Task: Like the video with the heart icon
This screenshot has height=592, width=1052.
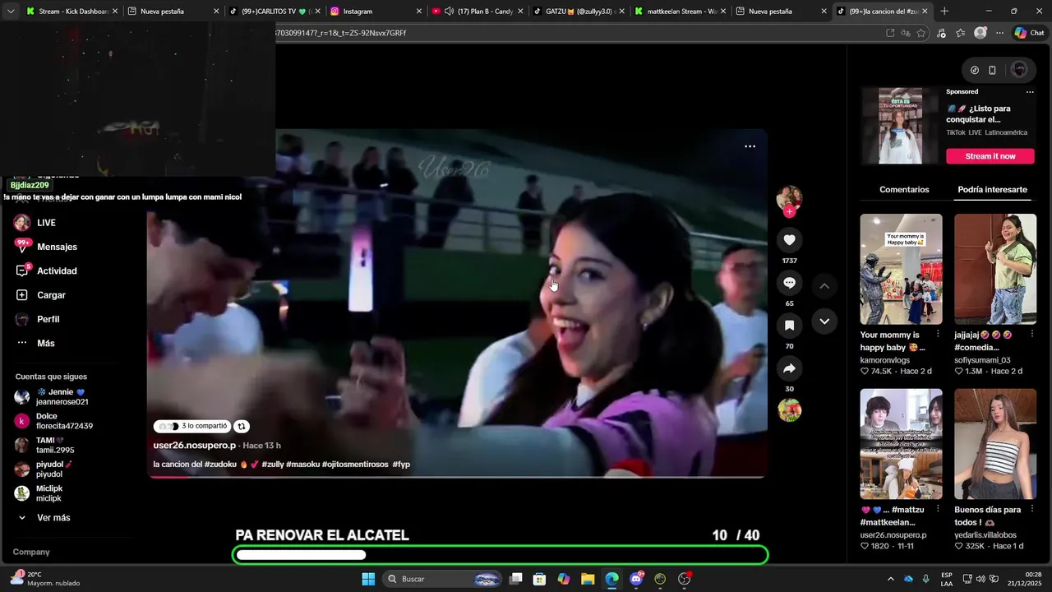Action: [x=789, y=240]
